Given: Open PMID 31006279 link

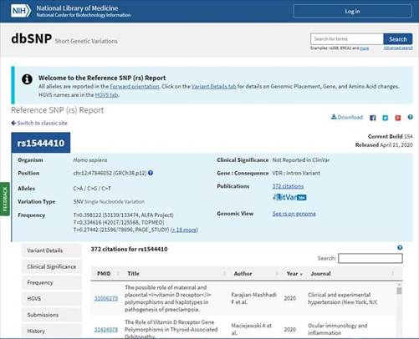Looking at the screenshot, I should pyautogui.click(x=106, y=298).
